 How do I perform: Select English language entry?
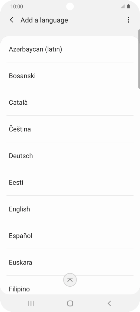click(70, 209)
